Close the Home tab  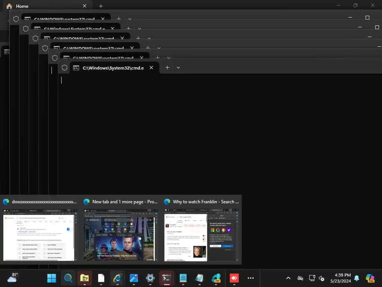point(84,6)
